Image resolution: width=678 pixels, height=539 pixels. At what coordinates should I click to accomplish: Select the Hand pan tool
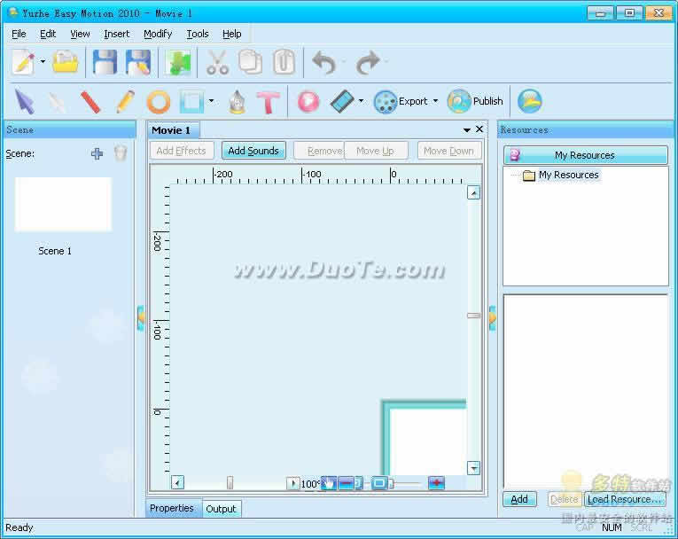[x=329, y=483]
